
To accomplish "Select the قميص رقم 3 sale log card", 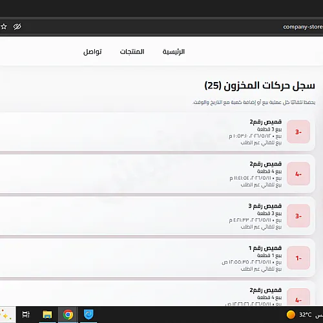I will pos(157,216).
